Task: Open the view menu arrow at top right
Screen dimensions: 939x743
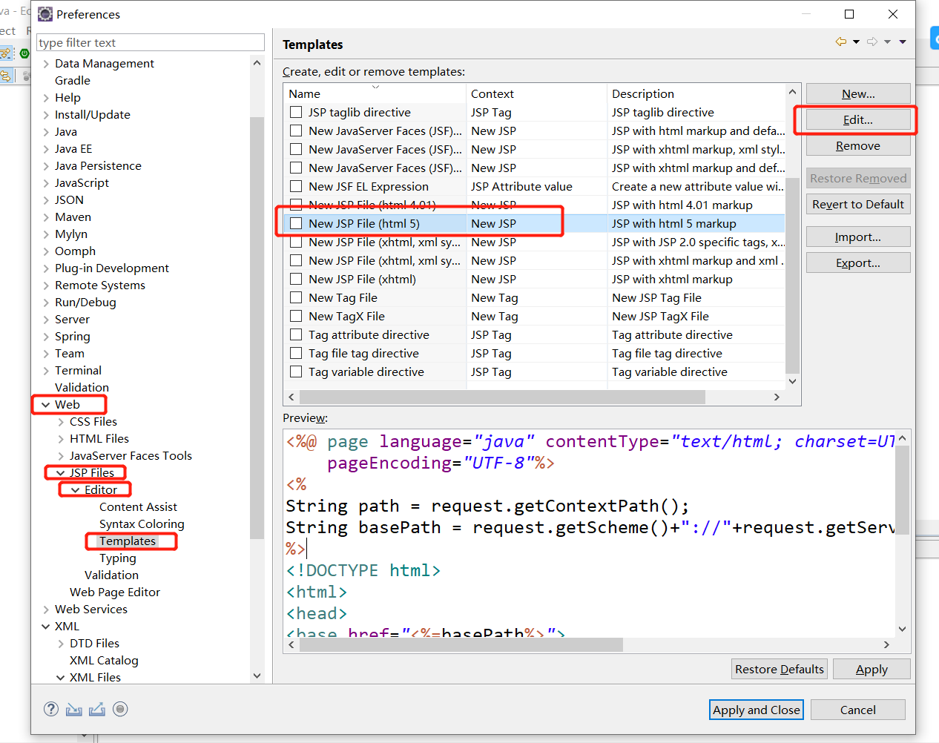Action: point(902,42)
